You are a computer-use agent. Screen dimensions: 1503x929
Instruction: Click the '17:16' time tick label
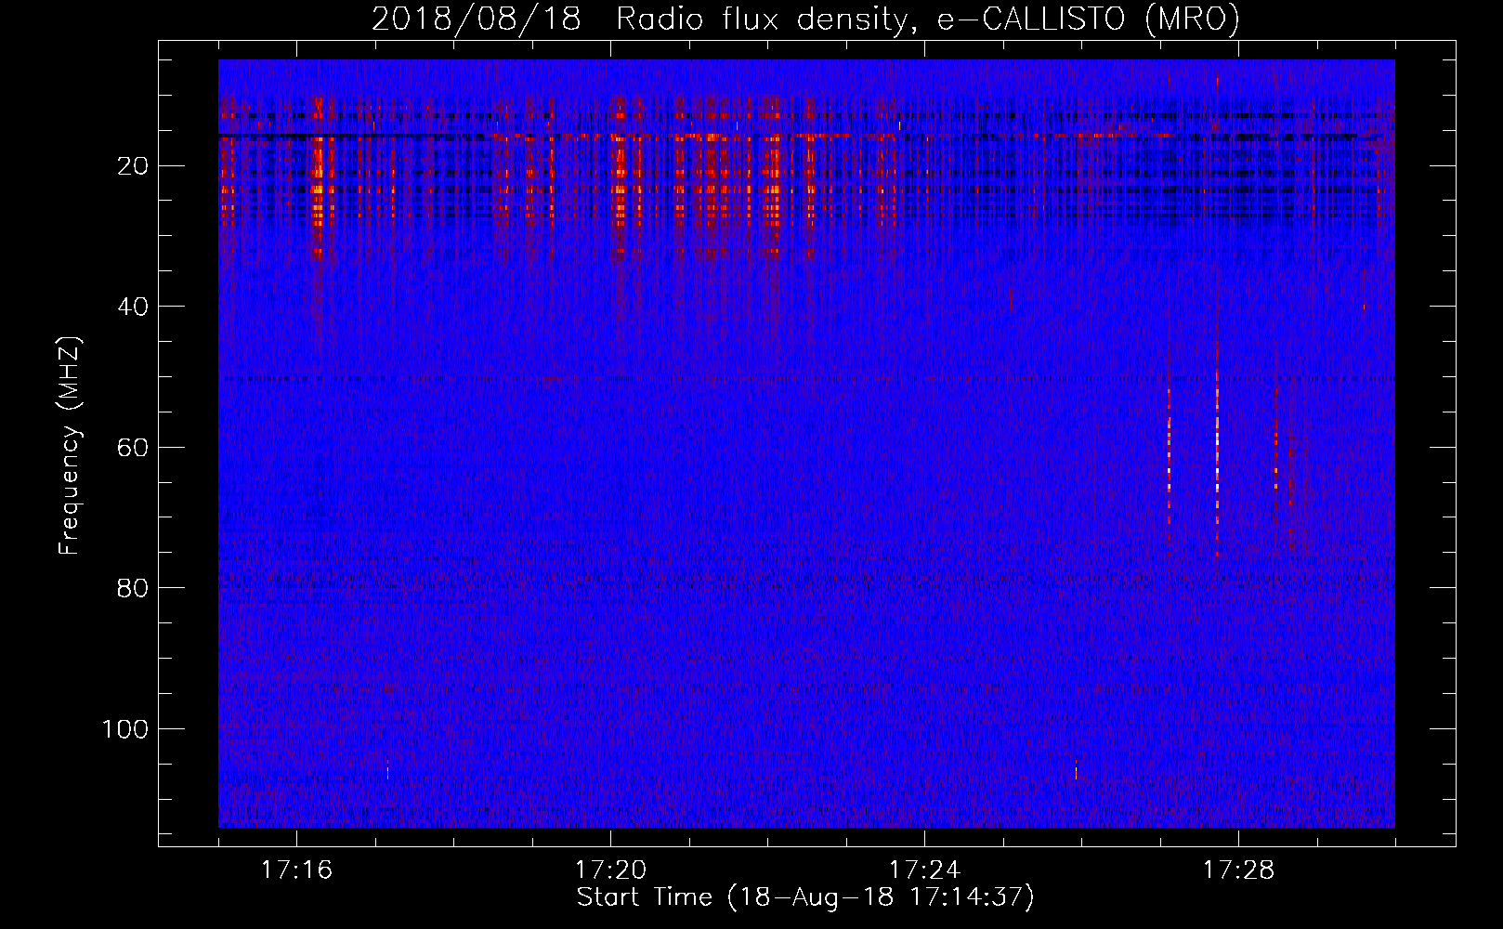click(x=296, y=870)
